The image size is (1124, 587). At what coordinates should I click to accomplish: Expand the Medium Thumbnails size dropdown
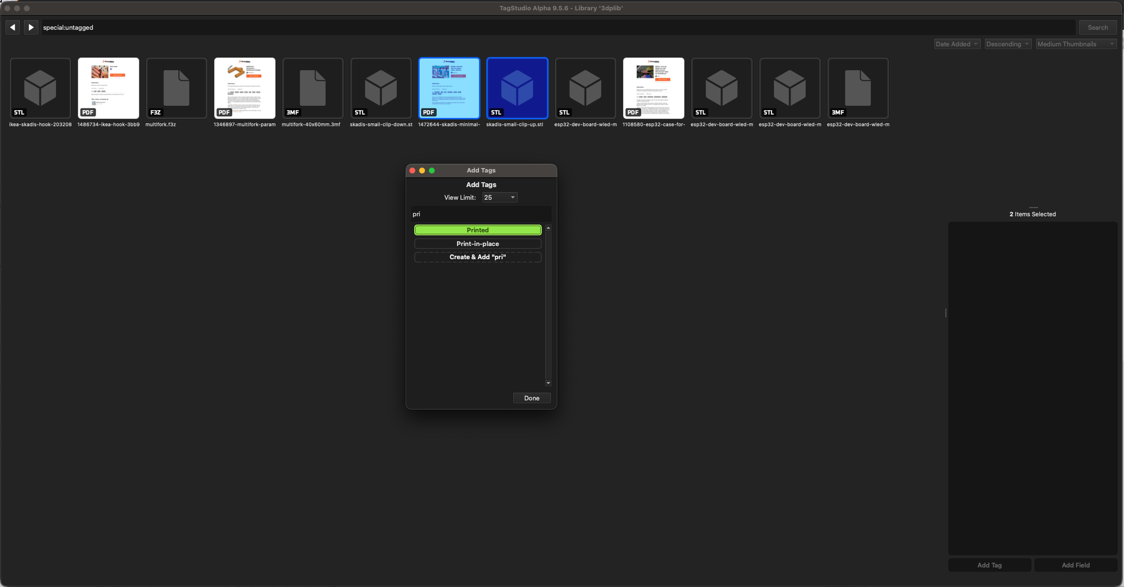pos(1076,44)
